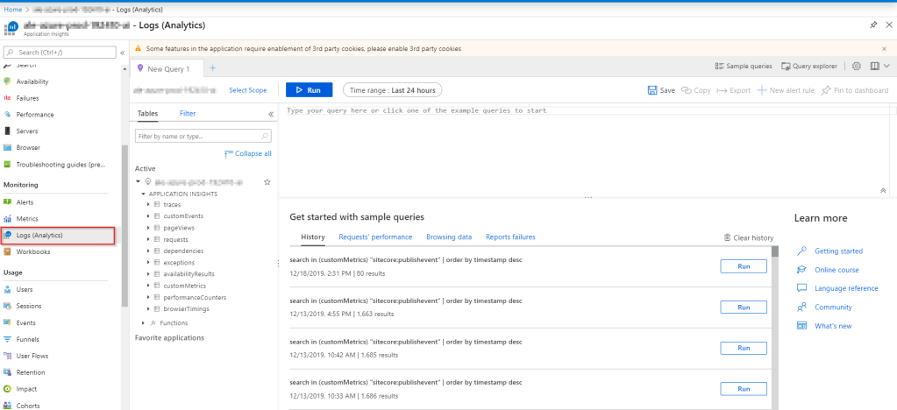
Task: Expand the customMetrics table node
Action: (148, 286)
